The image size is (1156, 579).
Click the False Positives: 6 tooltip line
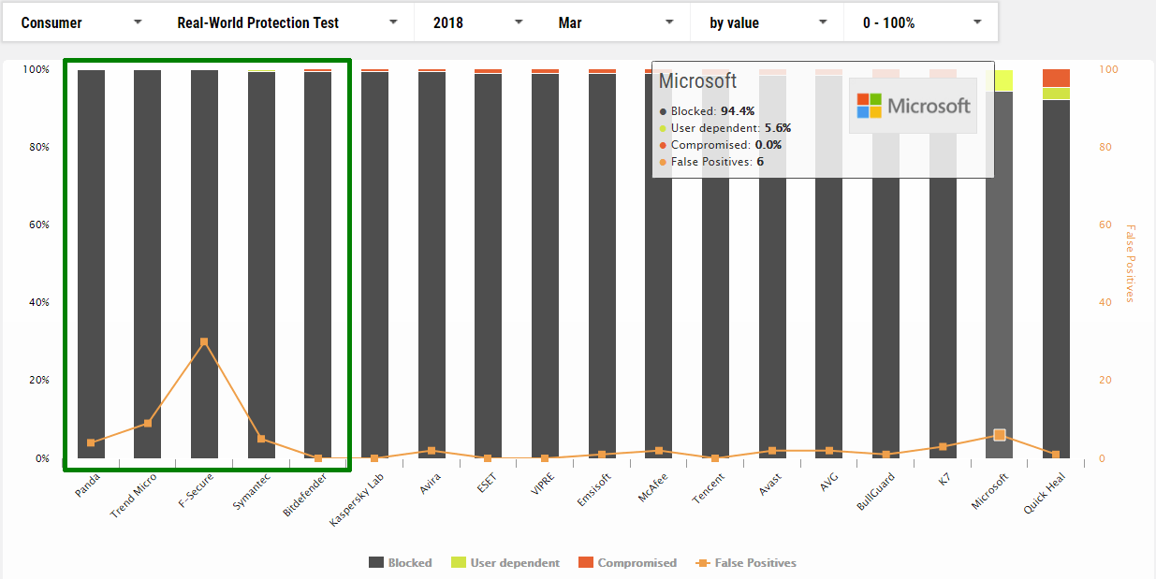tap(711, 162)
